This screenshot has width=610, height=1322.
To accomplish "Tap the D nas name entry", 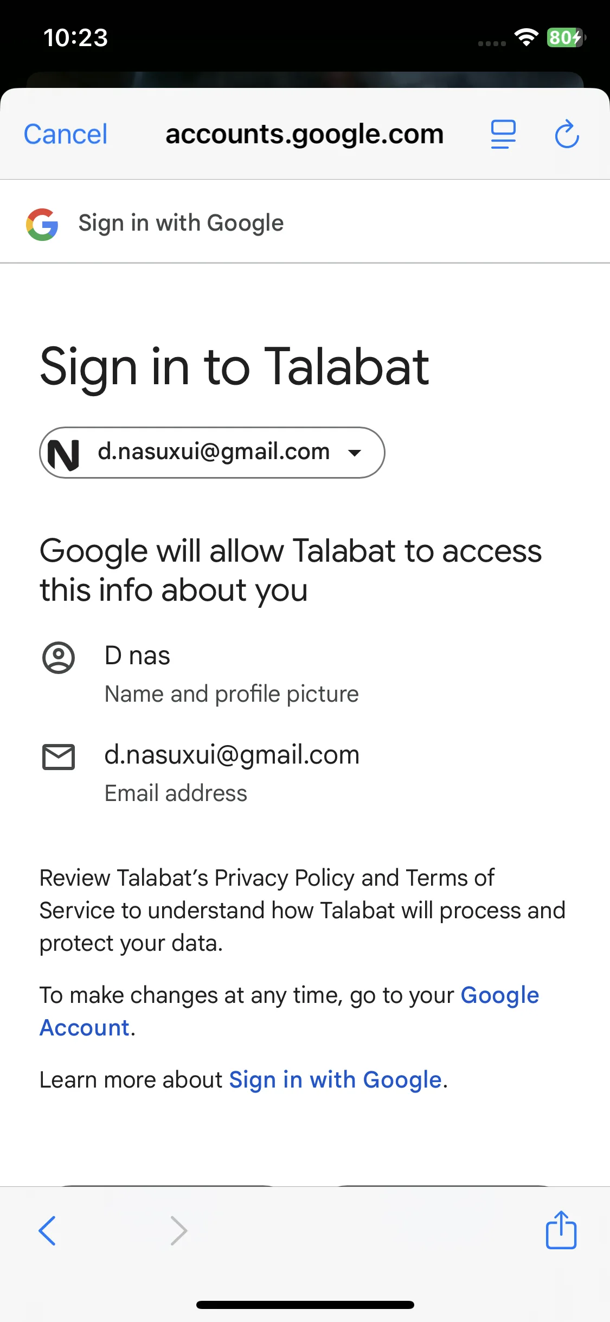I will point(137,656).
